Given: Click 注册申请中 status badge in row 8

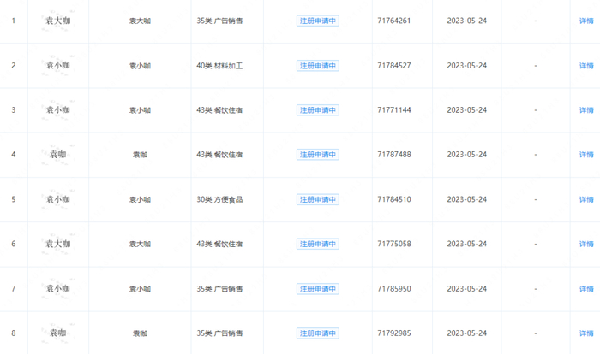Looking at the screenshot, I should coord(318,333).
